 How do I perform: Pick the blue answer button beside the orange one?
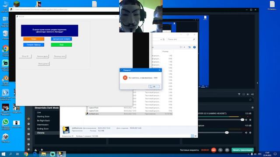coord(61,39)
